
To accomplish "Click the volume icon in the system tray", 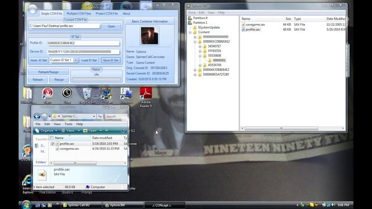I will [333, 204].
